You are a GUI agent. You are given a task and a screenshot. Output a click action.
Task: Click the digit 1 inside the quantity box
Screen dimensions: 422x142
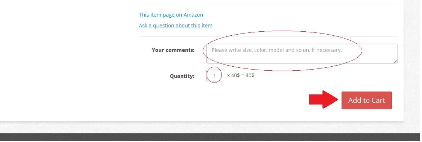click(x=215, y=76)
